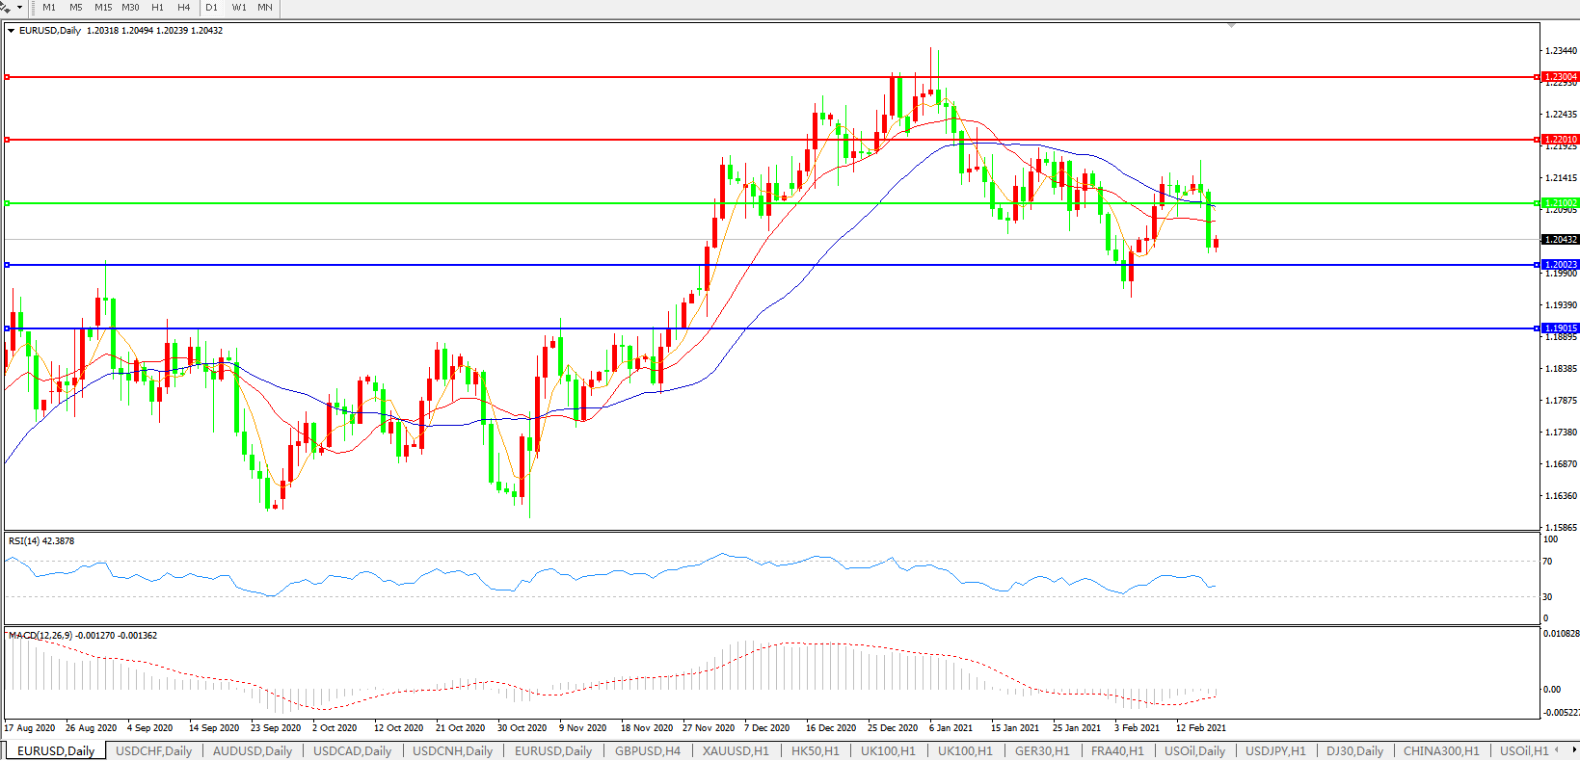
Task: Click the blue 1.19015 line price label
Action: [1560, 328]
